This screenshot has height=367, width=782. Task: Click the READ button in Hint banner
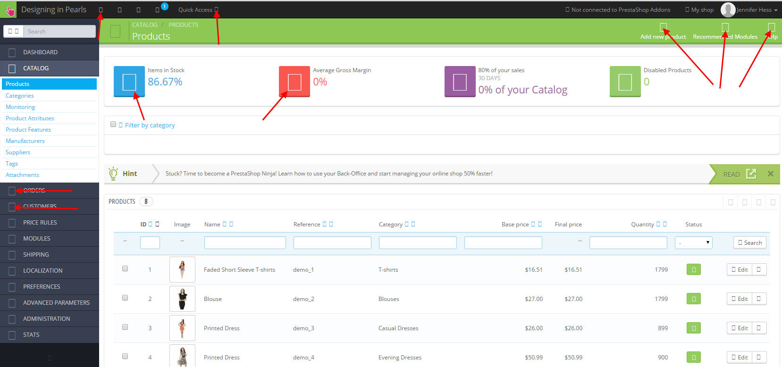point(739,174)
